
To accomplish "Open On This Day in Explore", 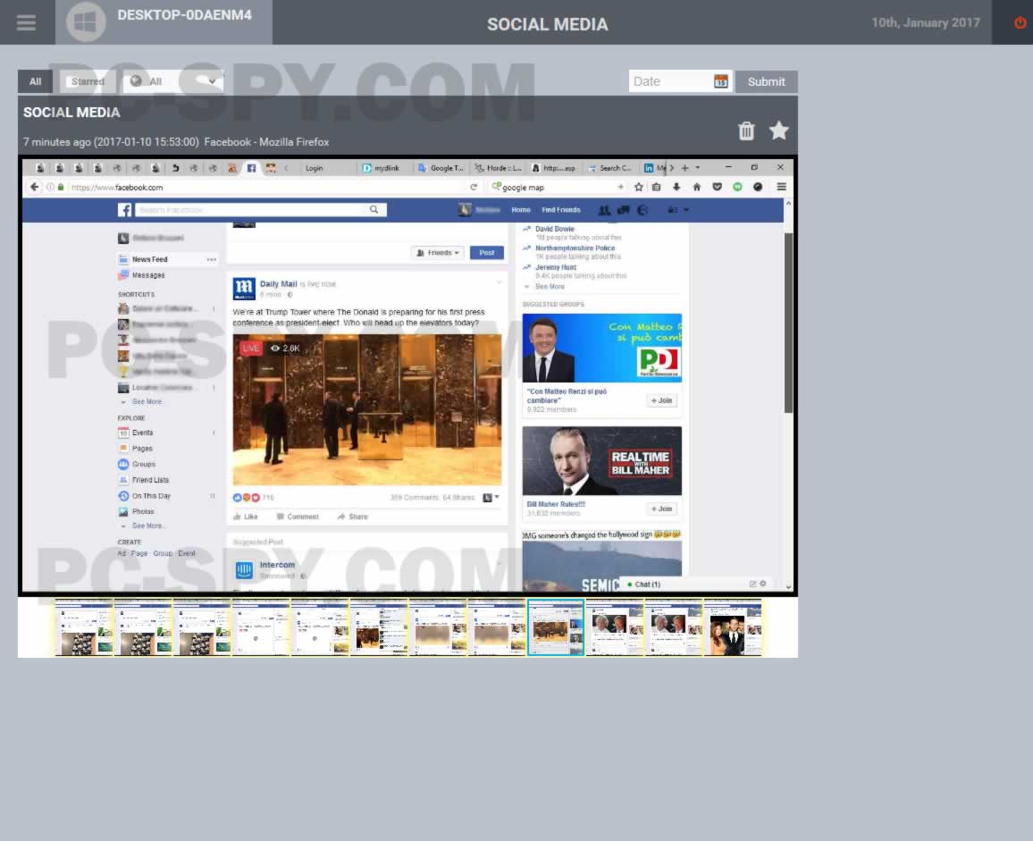I will click(x=151, y=496).
